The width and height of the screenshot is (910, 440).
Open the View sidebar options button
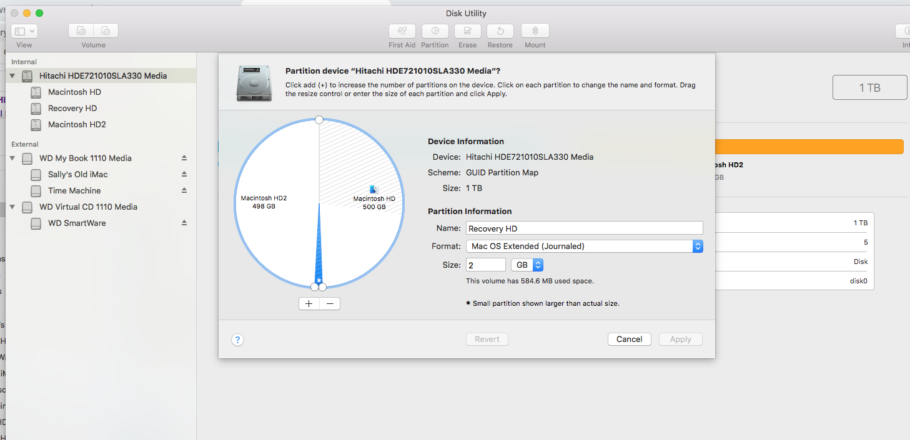pyautogui.click(x=24, y=31)
